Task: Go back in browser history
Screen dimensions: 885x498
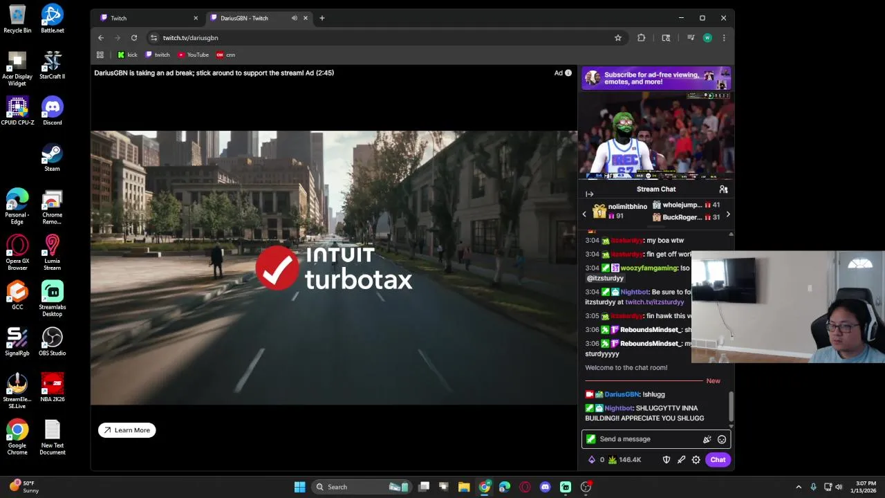Action: click(x=101, y=38)
